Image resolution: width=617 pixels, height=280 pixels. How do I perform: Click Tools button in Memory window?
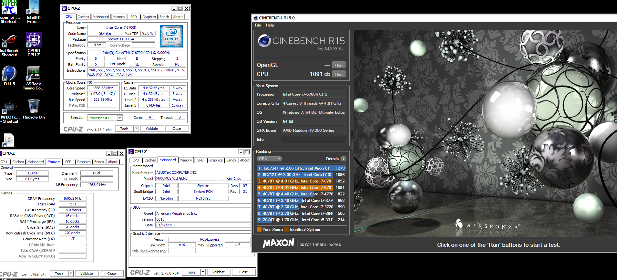click(59, 274)
